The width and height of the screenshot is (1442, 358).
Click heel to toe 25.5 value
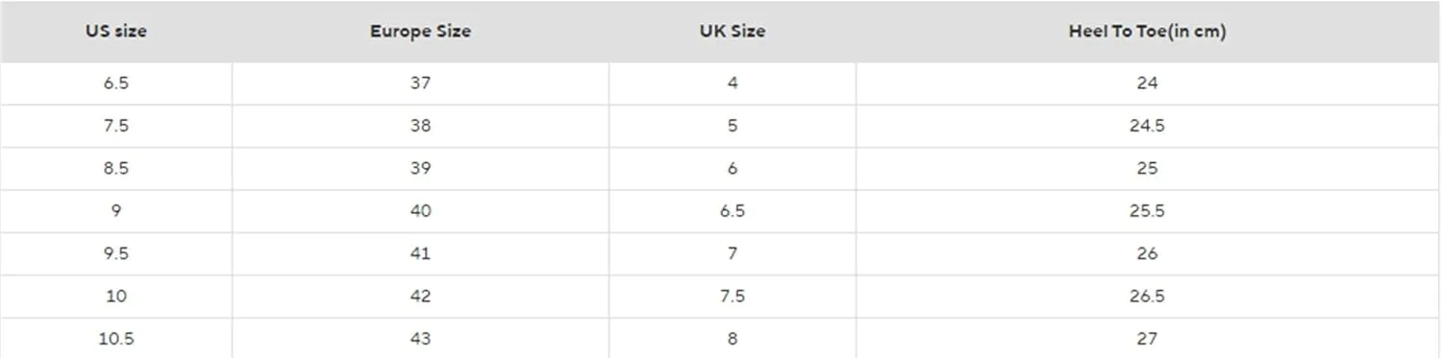coord(1147,210)
